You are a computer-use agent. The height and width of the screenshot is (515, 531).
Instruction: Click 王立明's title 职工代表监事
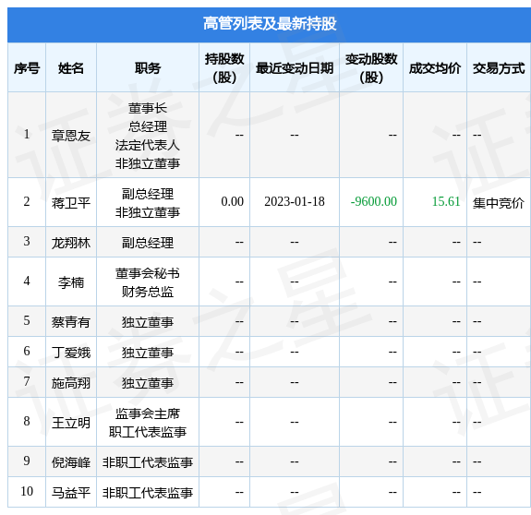pos(148,432)
